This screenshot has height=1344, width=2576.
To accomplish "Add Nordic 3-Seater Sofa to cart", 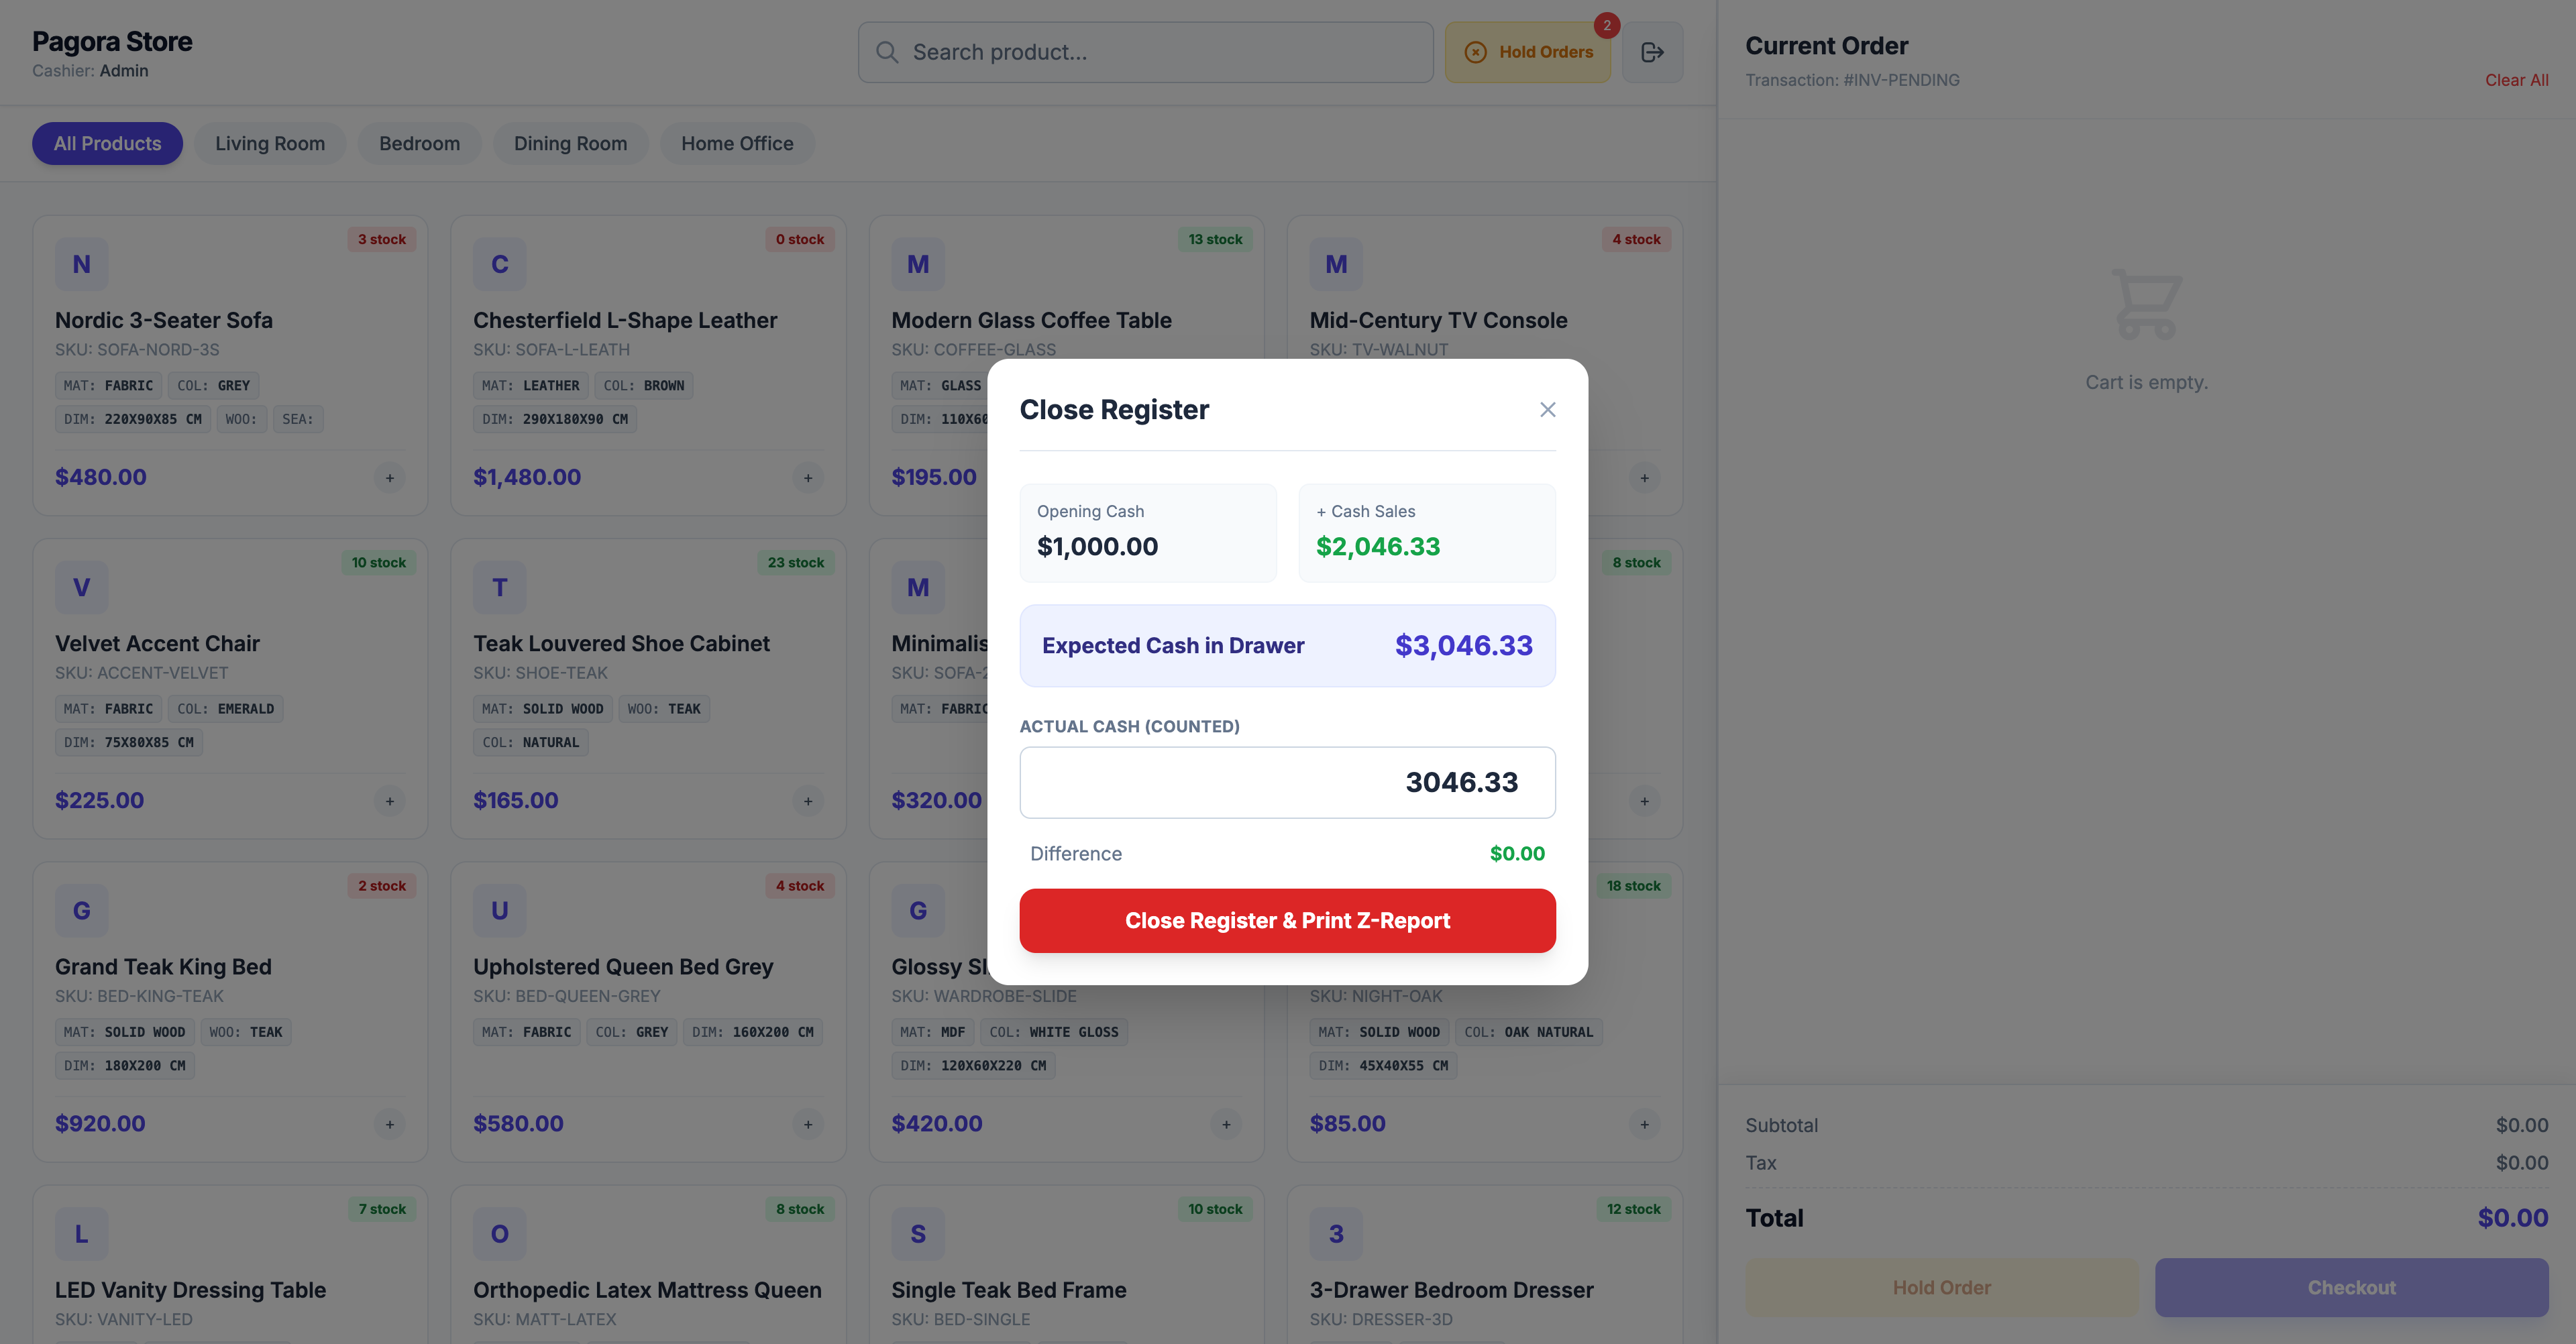I will (390, 478).
